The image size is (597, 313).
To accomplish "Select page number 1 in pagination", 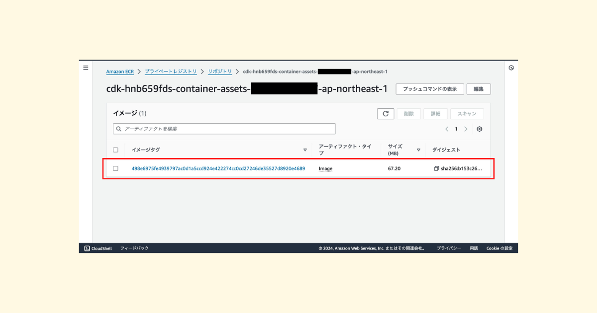I will tap(456, 129).
